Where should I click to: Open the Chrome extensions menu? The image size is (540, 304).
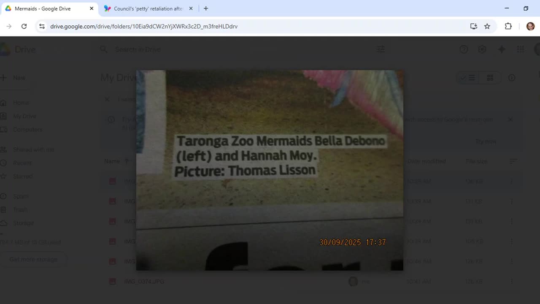[x=508, y=26]
